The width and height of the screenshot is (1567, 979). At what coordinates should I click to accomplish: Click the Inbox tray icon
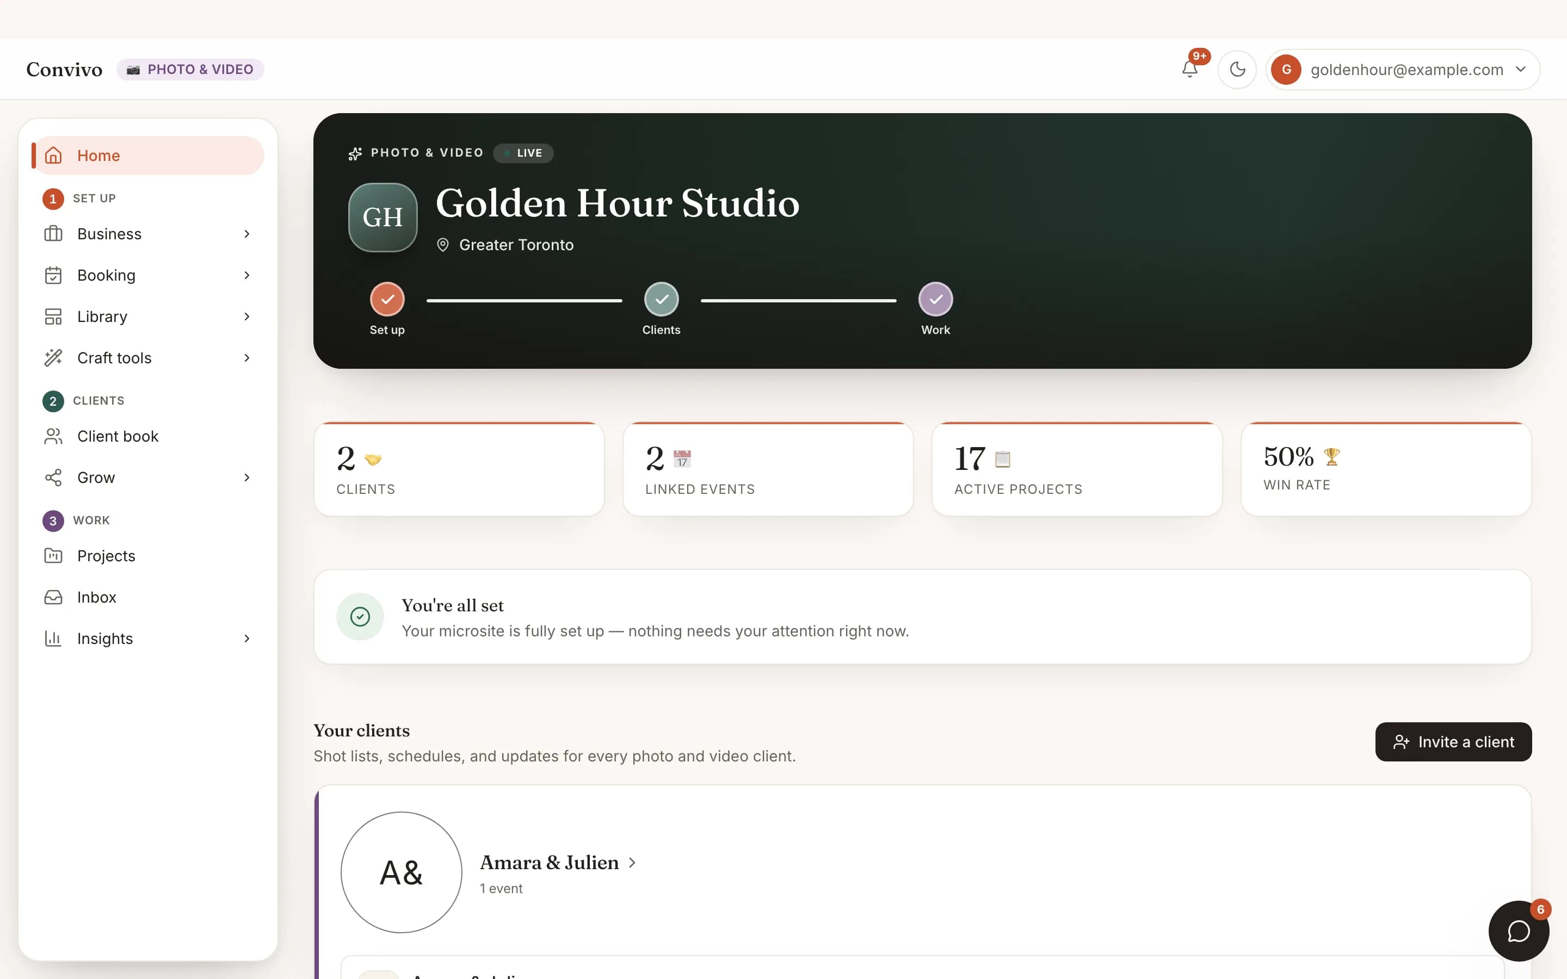53,598
